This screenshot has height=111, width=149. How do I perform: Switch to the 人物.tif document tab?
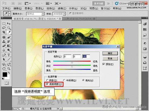79,19
